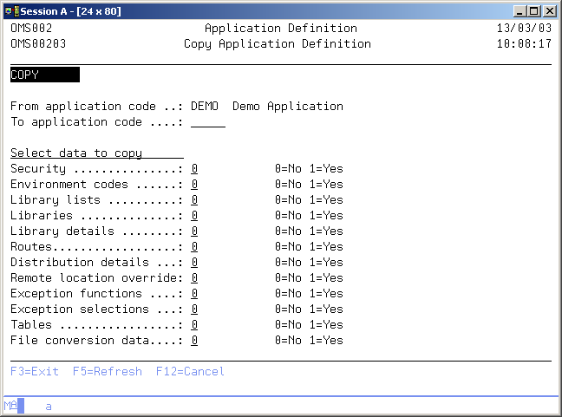Select the Tables value field
Screen dimensions: 562x417
pos(194,325)
